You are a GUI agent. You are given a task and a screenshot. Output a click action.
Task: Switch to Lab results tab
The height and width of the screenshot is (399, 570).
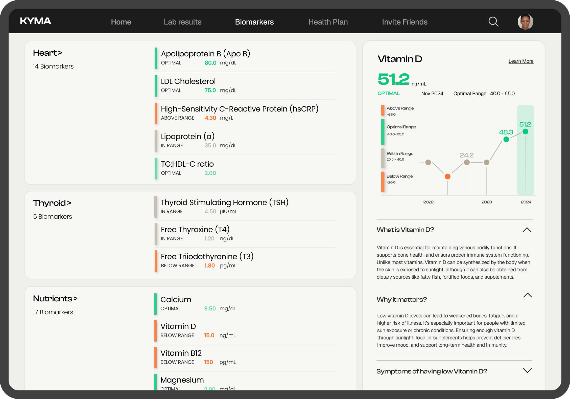pos(182,22)
